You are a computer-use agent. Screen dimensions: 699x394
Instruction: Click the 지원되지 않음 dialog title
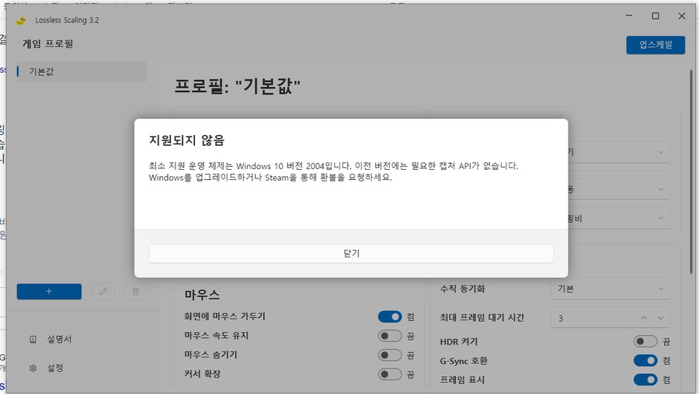186,140
